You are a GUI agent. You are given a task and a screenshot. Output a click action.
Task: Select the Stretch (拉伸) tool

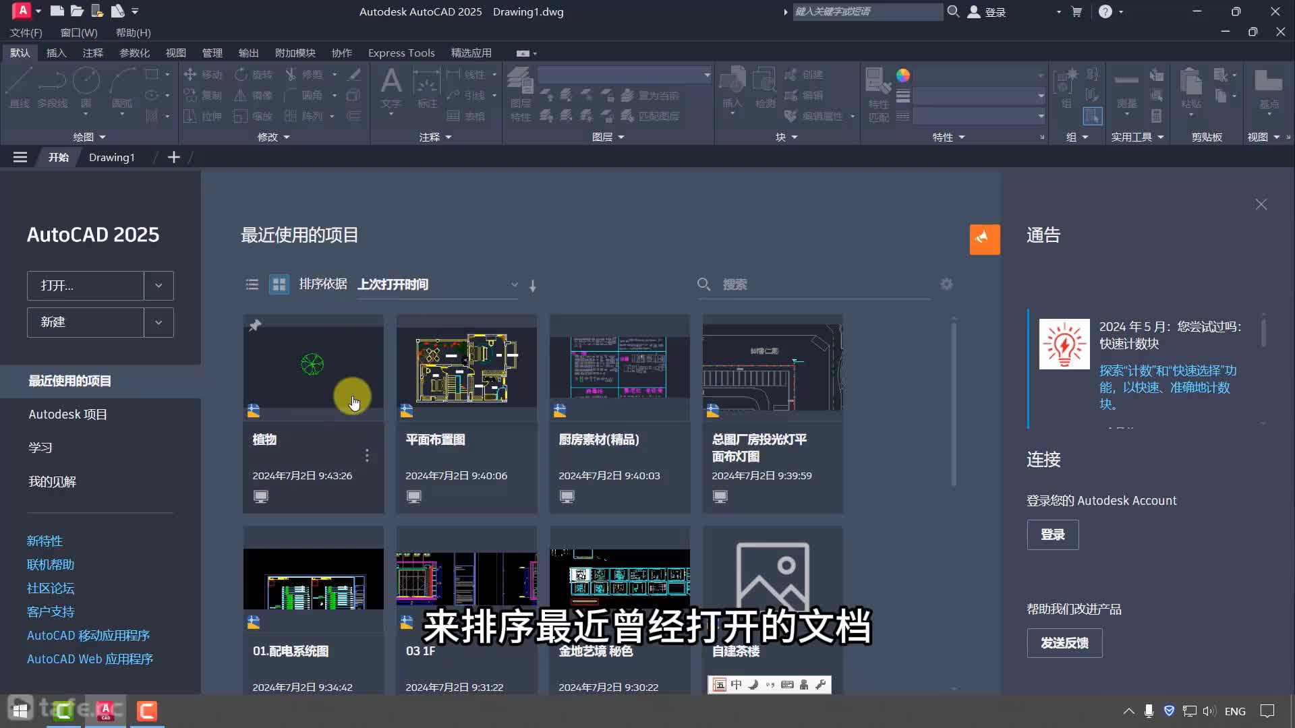(x=203, y=116)
